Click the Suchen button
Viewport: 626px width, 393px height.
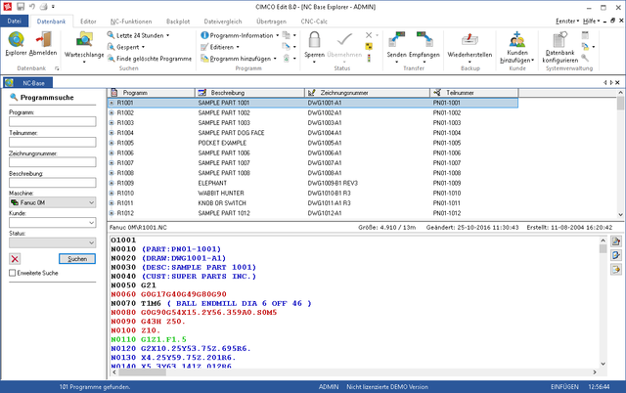[77, 259]
